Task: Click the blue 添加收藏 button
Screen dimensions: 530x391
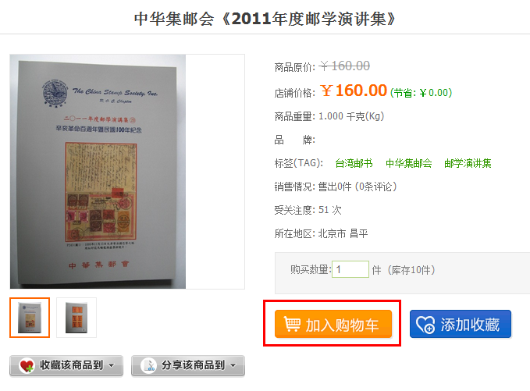Action: pos(461,324)
